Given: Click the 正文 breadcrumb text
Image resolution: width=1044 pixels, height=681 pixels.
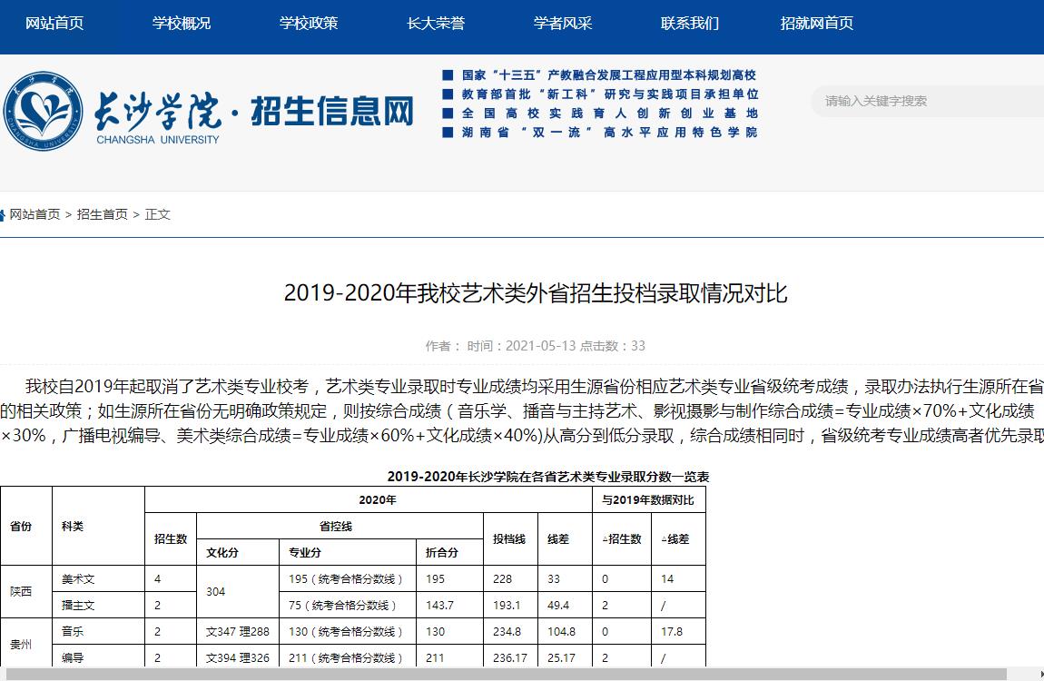Looking at the screenshot, I should pyautogui.click(x=158, y=214).
